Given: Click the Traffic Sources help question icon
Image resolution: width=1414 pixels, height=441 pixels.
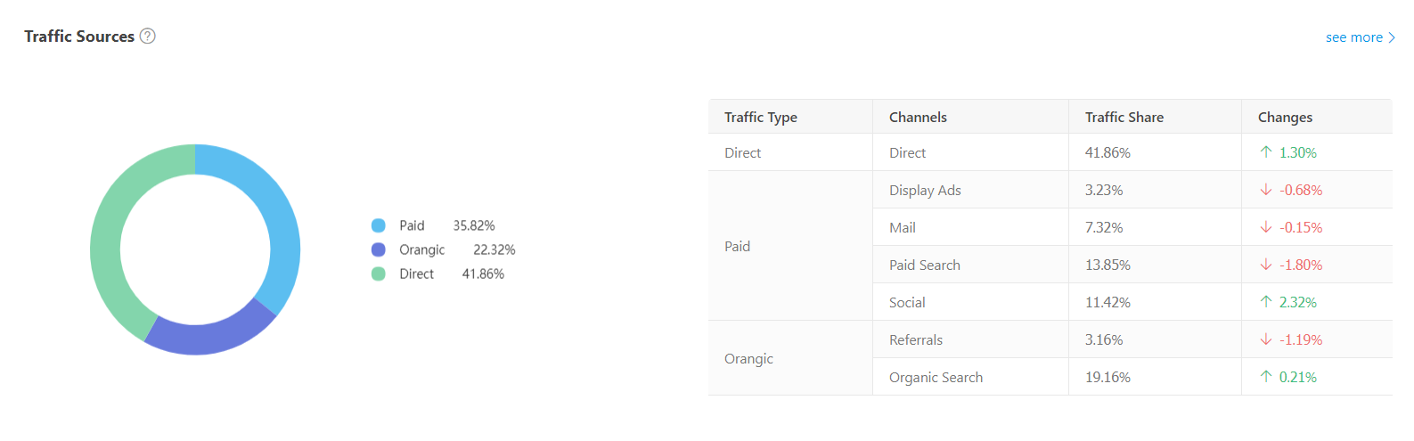Looking at the screenshot, I should click(148, 37).
